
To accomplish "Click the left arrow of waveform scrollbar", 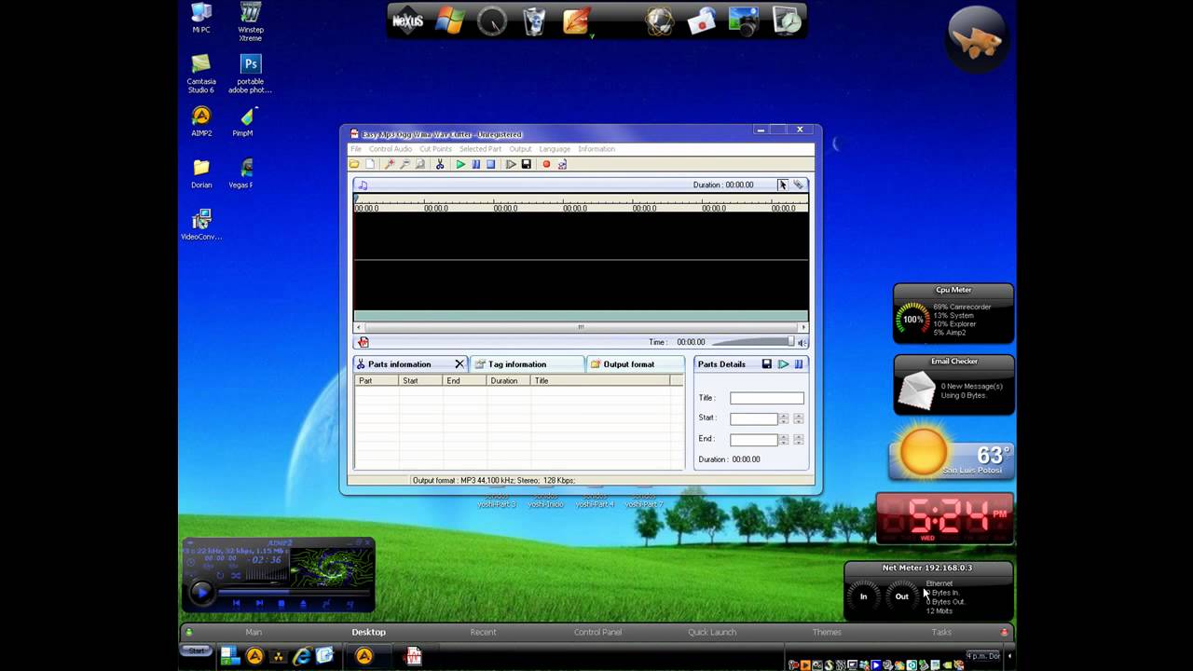I will [358, 327].
